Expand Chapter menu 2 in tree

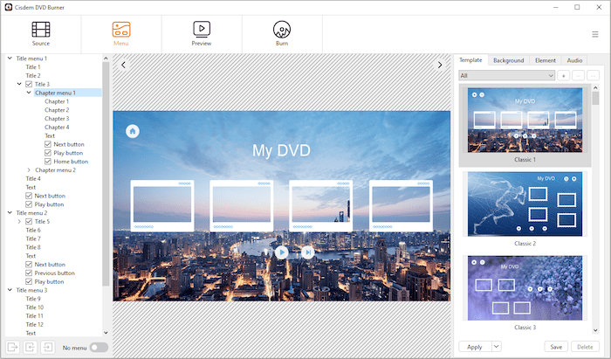[x=29, y=170]
